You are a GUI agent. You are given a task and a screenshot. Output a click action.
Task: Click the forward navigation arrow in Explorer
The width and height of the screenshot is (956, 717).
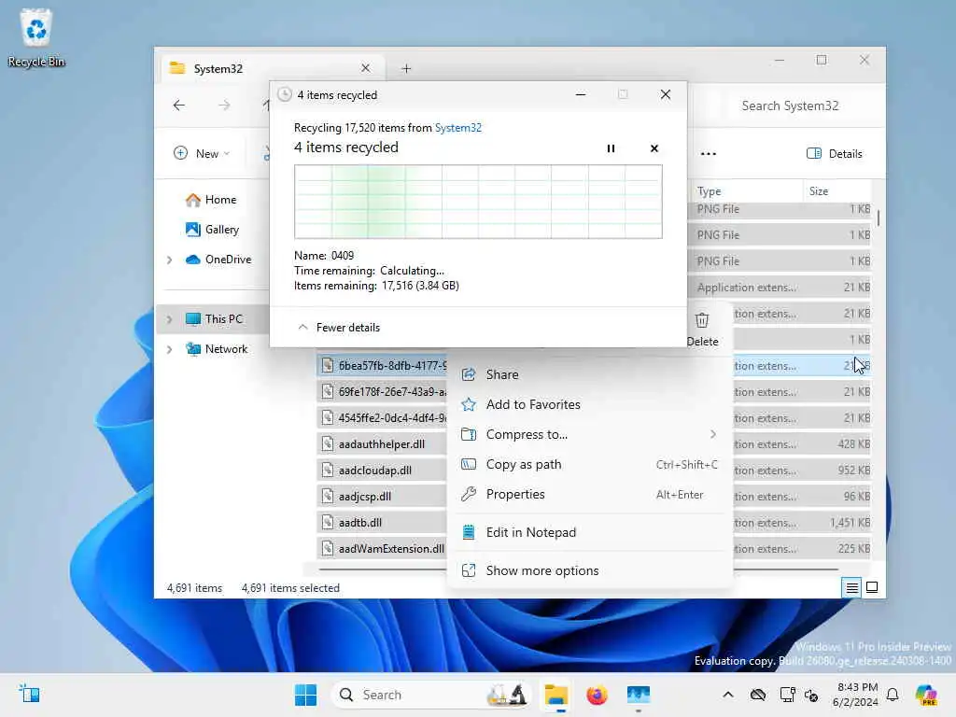[x=224, y=105]
